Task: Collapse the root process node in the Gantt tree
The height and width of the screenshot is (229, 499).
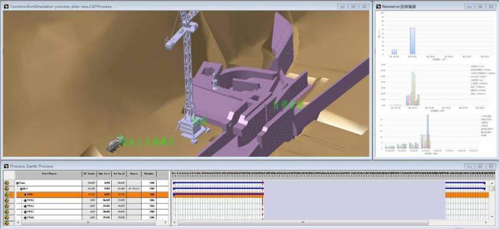Action: tap(18, 183)
